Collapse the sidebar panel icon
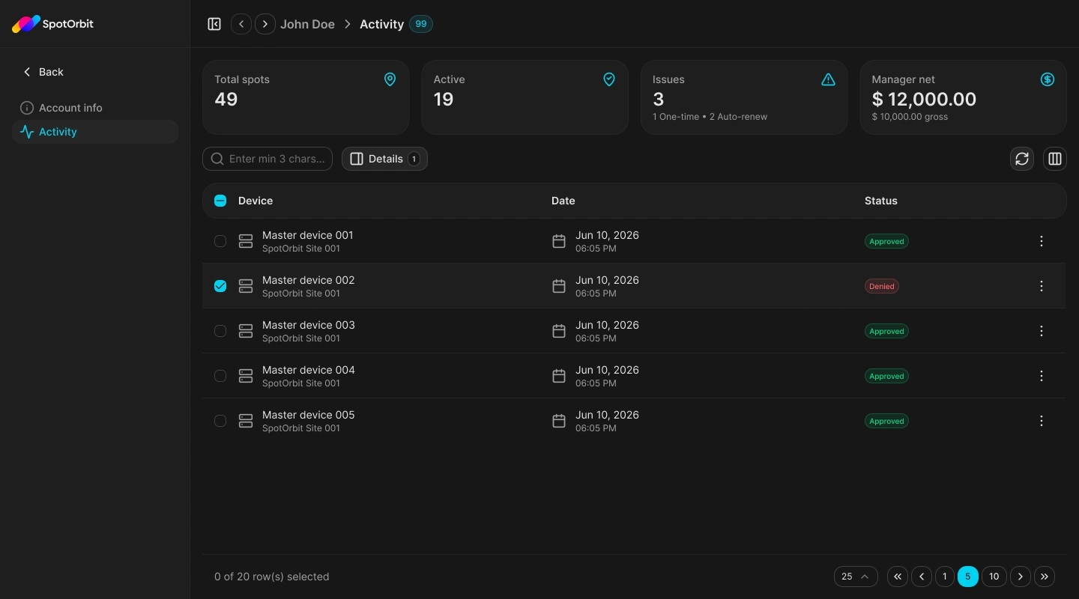 214,24
